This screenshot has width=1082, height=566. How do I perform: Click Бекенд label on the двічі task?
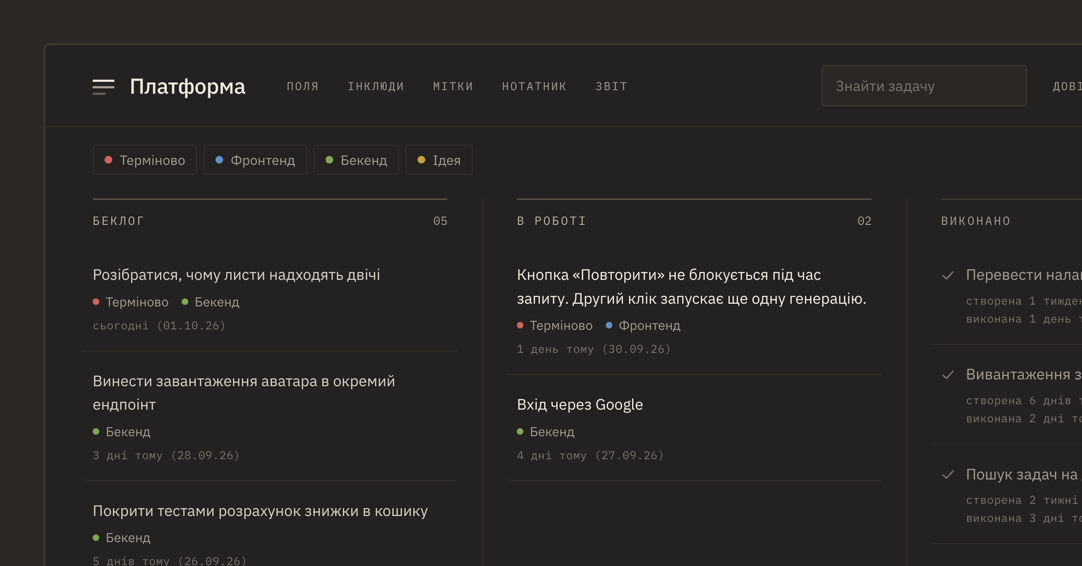(211, 302)
